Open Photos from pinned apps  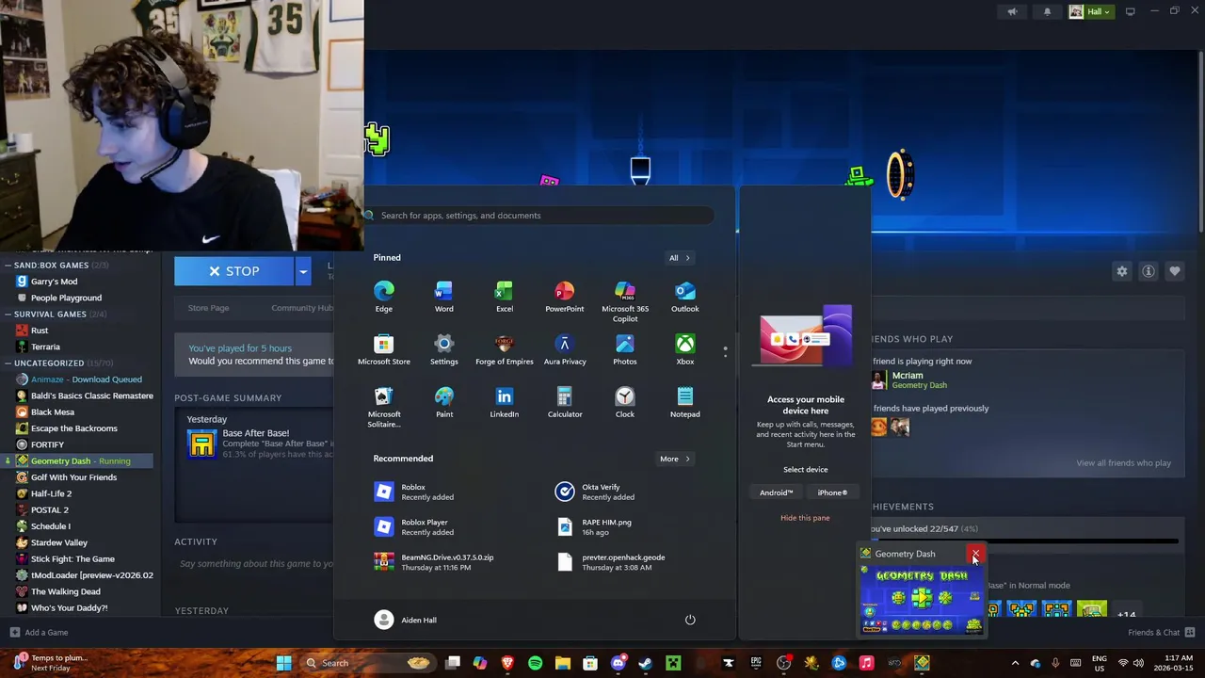[x=624, y=349]
